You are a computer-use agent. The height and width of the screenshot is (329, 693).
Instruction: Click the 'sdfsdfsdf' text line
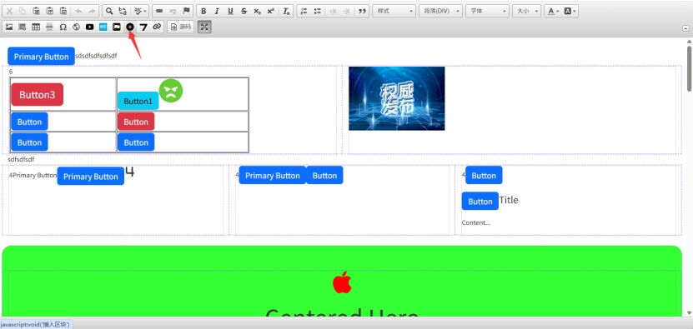coord(21,159)
